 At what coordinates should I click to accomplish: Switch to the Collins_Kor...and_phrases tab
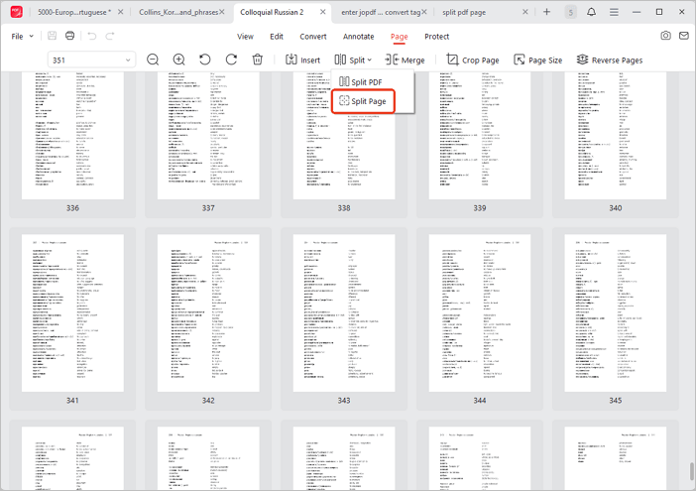pos(178,12)
